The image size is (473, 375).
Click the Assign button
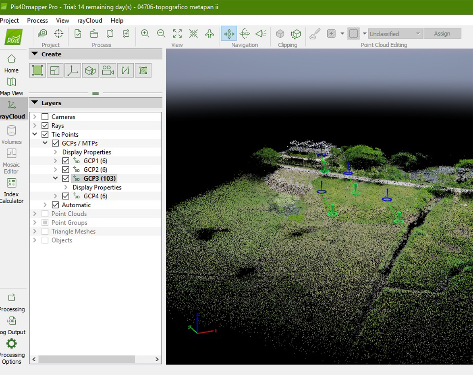pos(442,34)
